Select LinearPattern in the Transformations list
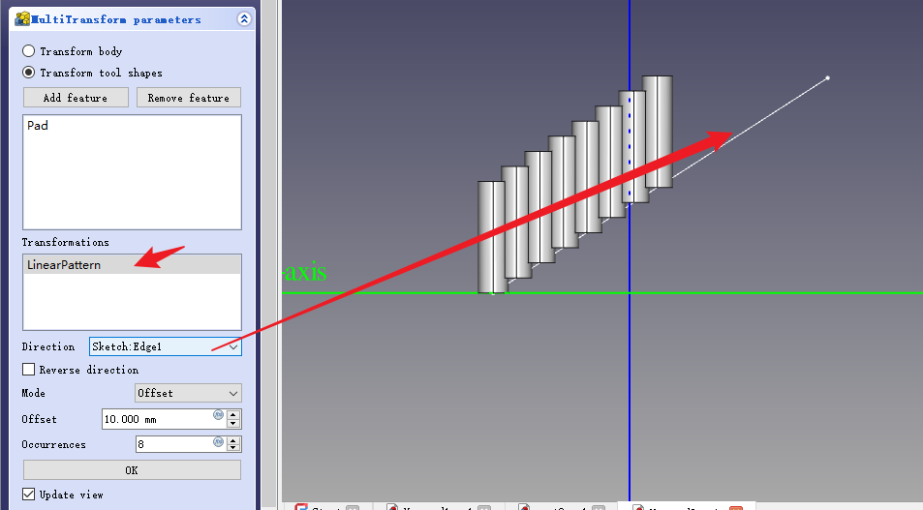 click(x=64, y=264)
